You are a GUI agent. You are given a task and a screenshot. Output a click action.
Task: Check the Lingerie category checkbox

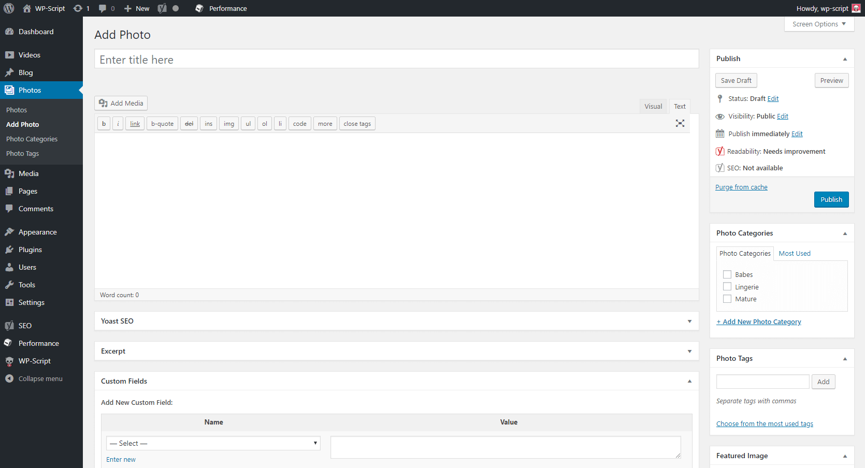tap(727, 287)
